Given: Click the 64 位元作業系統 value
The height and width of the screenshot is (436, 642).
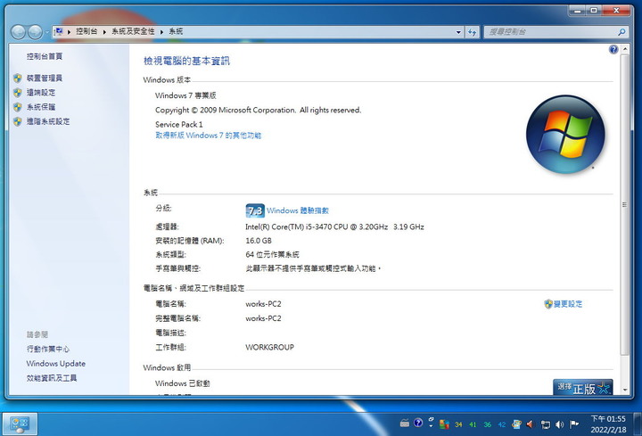Looking at the screenshot, I should 272,255.
